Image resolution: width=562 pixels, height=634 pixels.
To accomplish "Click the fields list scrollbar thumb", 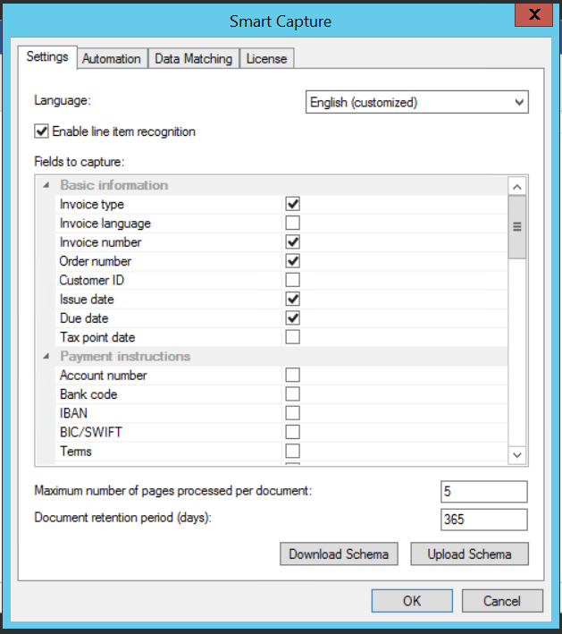I will 516,227.
